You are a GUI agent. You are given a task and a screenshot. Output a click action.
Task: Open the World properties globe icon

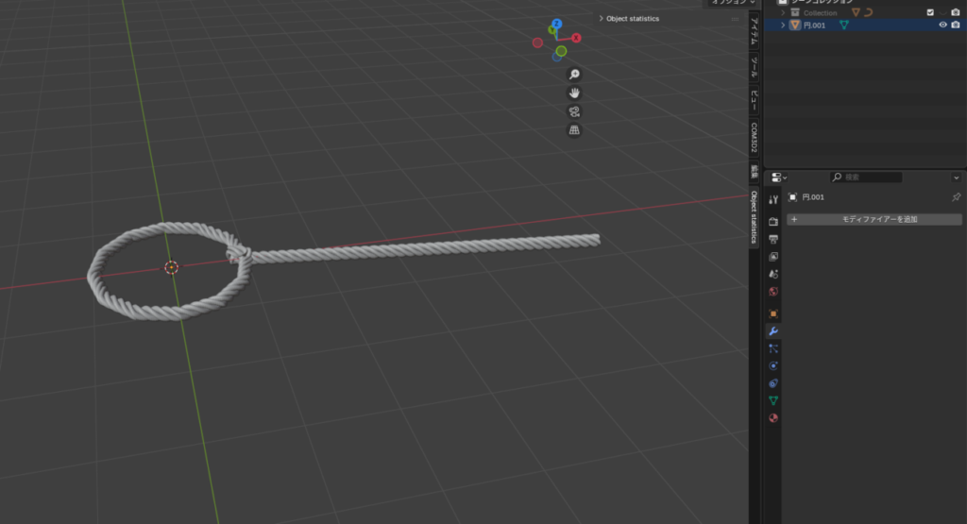773,292
